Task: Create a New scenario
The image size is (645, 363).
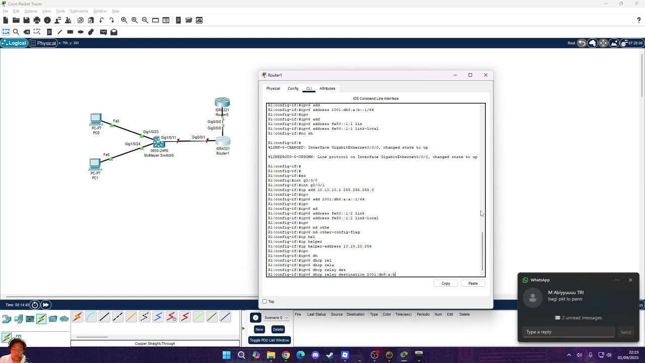Action: (x=259, y=329)
